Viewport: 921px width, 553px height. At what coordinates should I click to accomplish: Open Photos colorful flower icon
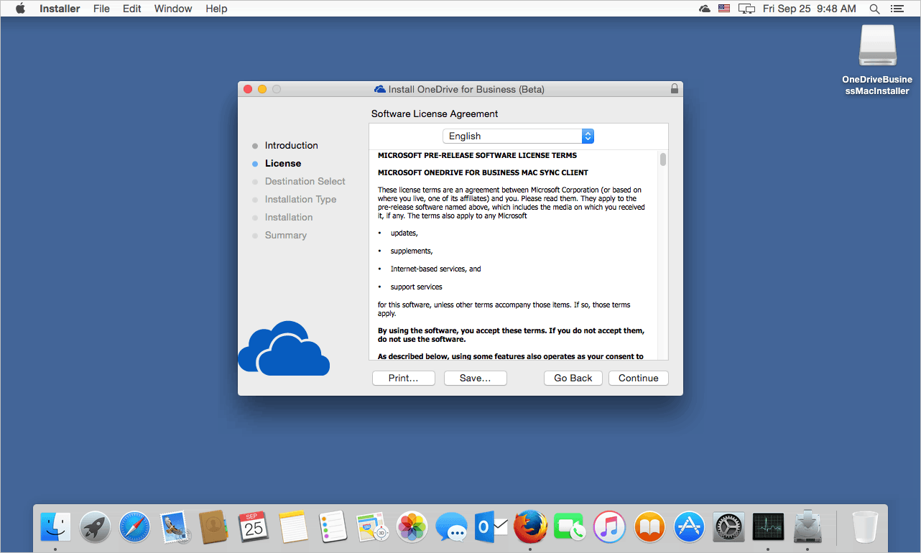412,527
